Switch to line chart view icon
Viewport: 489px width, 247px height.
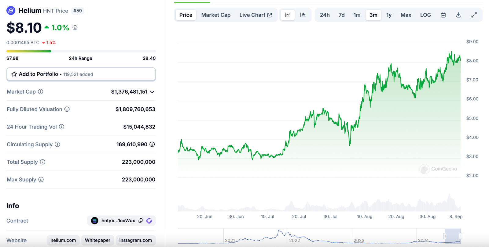point(288,15)
